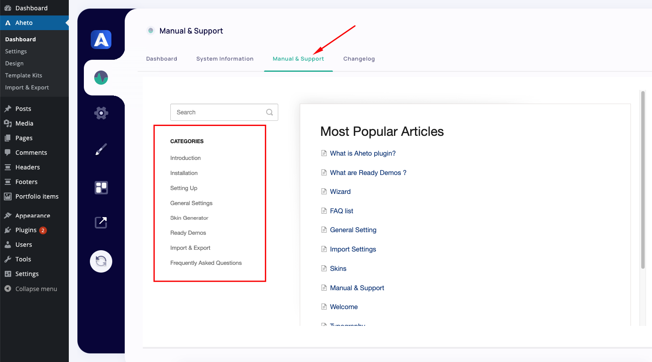Click the document icon beside Wizard
Viewport: 652px width, 362px height.
(x=324, y=191)
